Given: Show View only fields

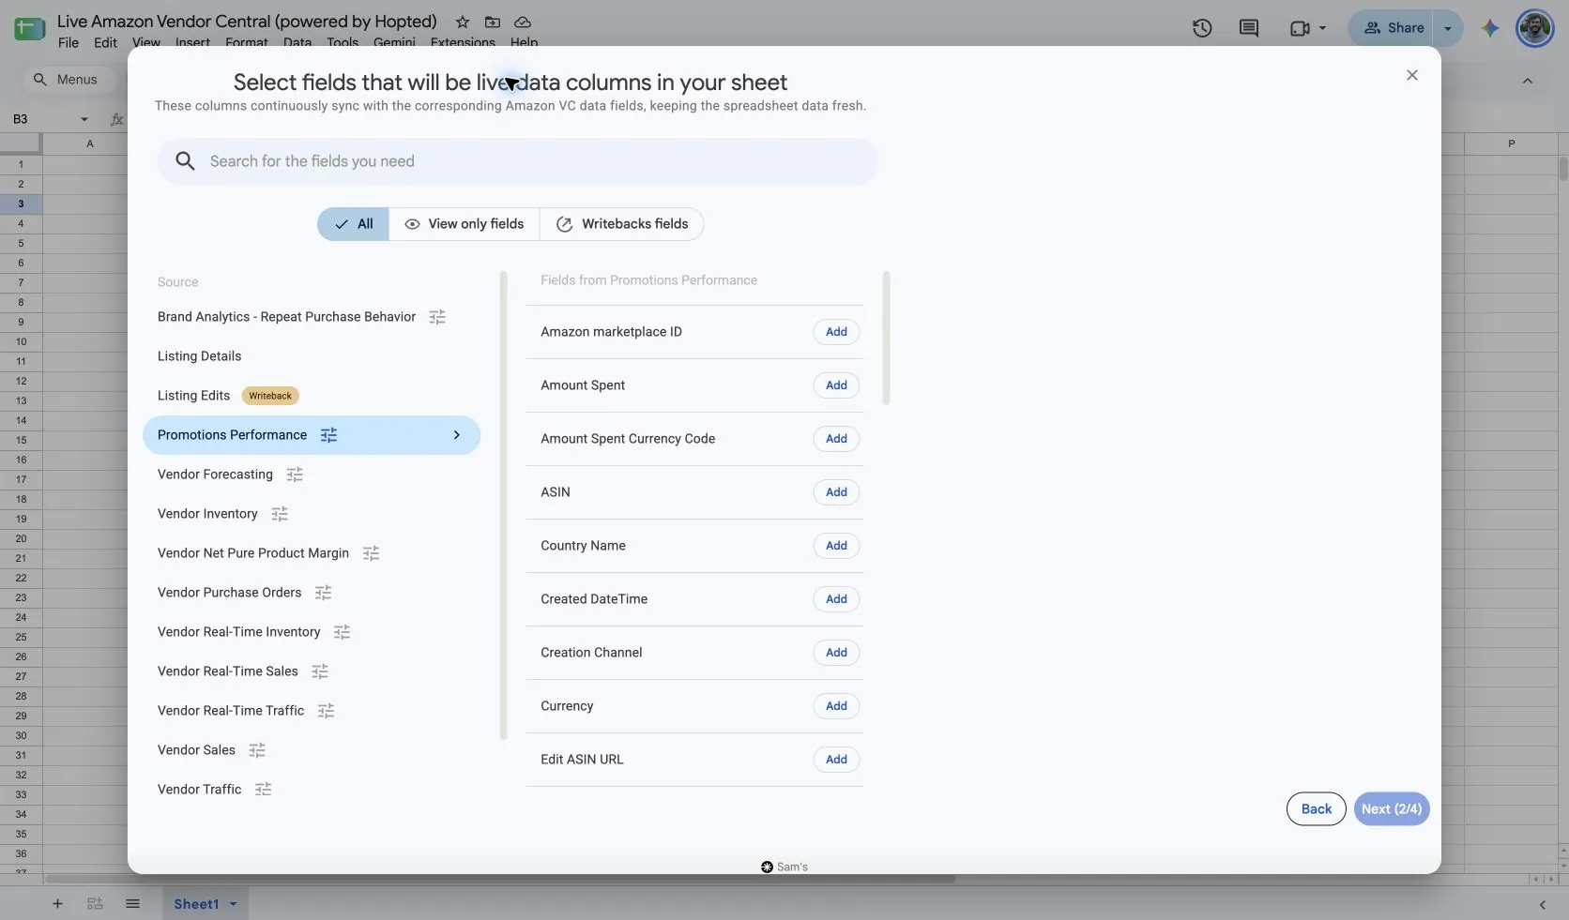Looking at the screenshot, I should 465,224.
